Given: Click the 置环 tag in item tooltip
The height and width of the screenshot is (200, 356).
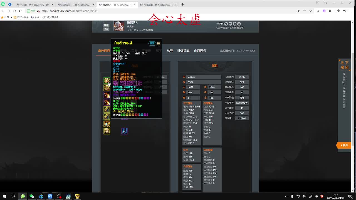Looking at the screenshot, I should click(152, 43).
